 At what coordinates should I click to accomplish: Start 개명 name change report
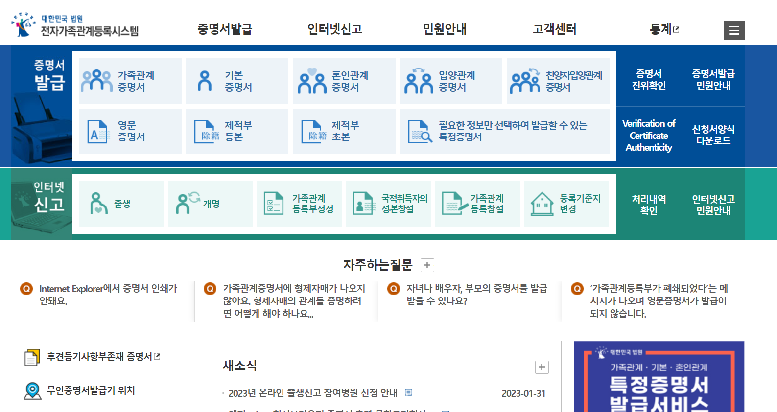(210, 204)
